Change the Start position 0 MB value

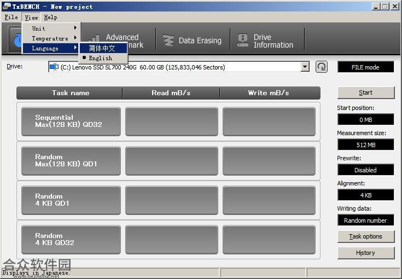(365, 119)
